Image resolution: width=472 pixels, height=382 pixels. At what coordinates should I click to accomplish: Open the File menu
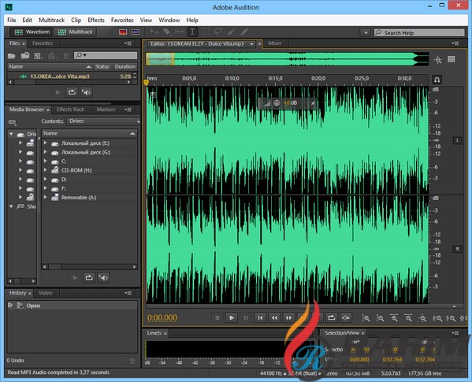12,20
